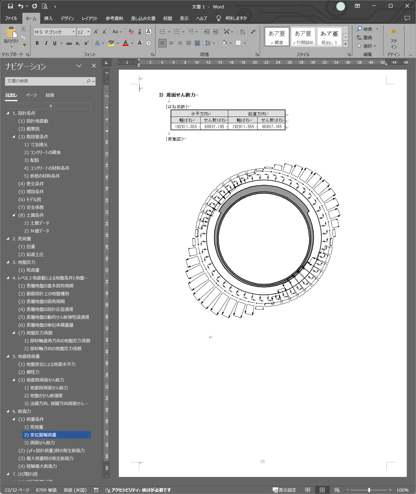Open the font size dropdown

coord(88,32)
